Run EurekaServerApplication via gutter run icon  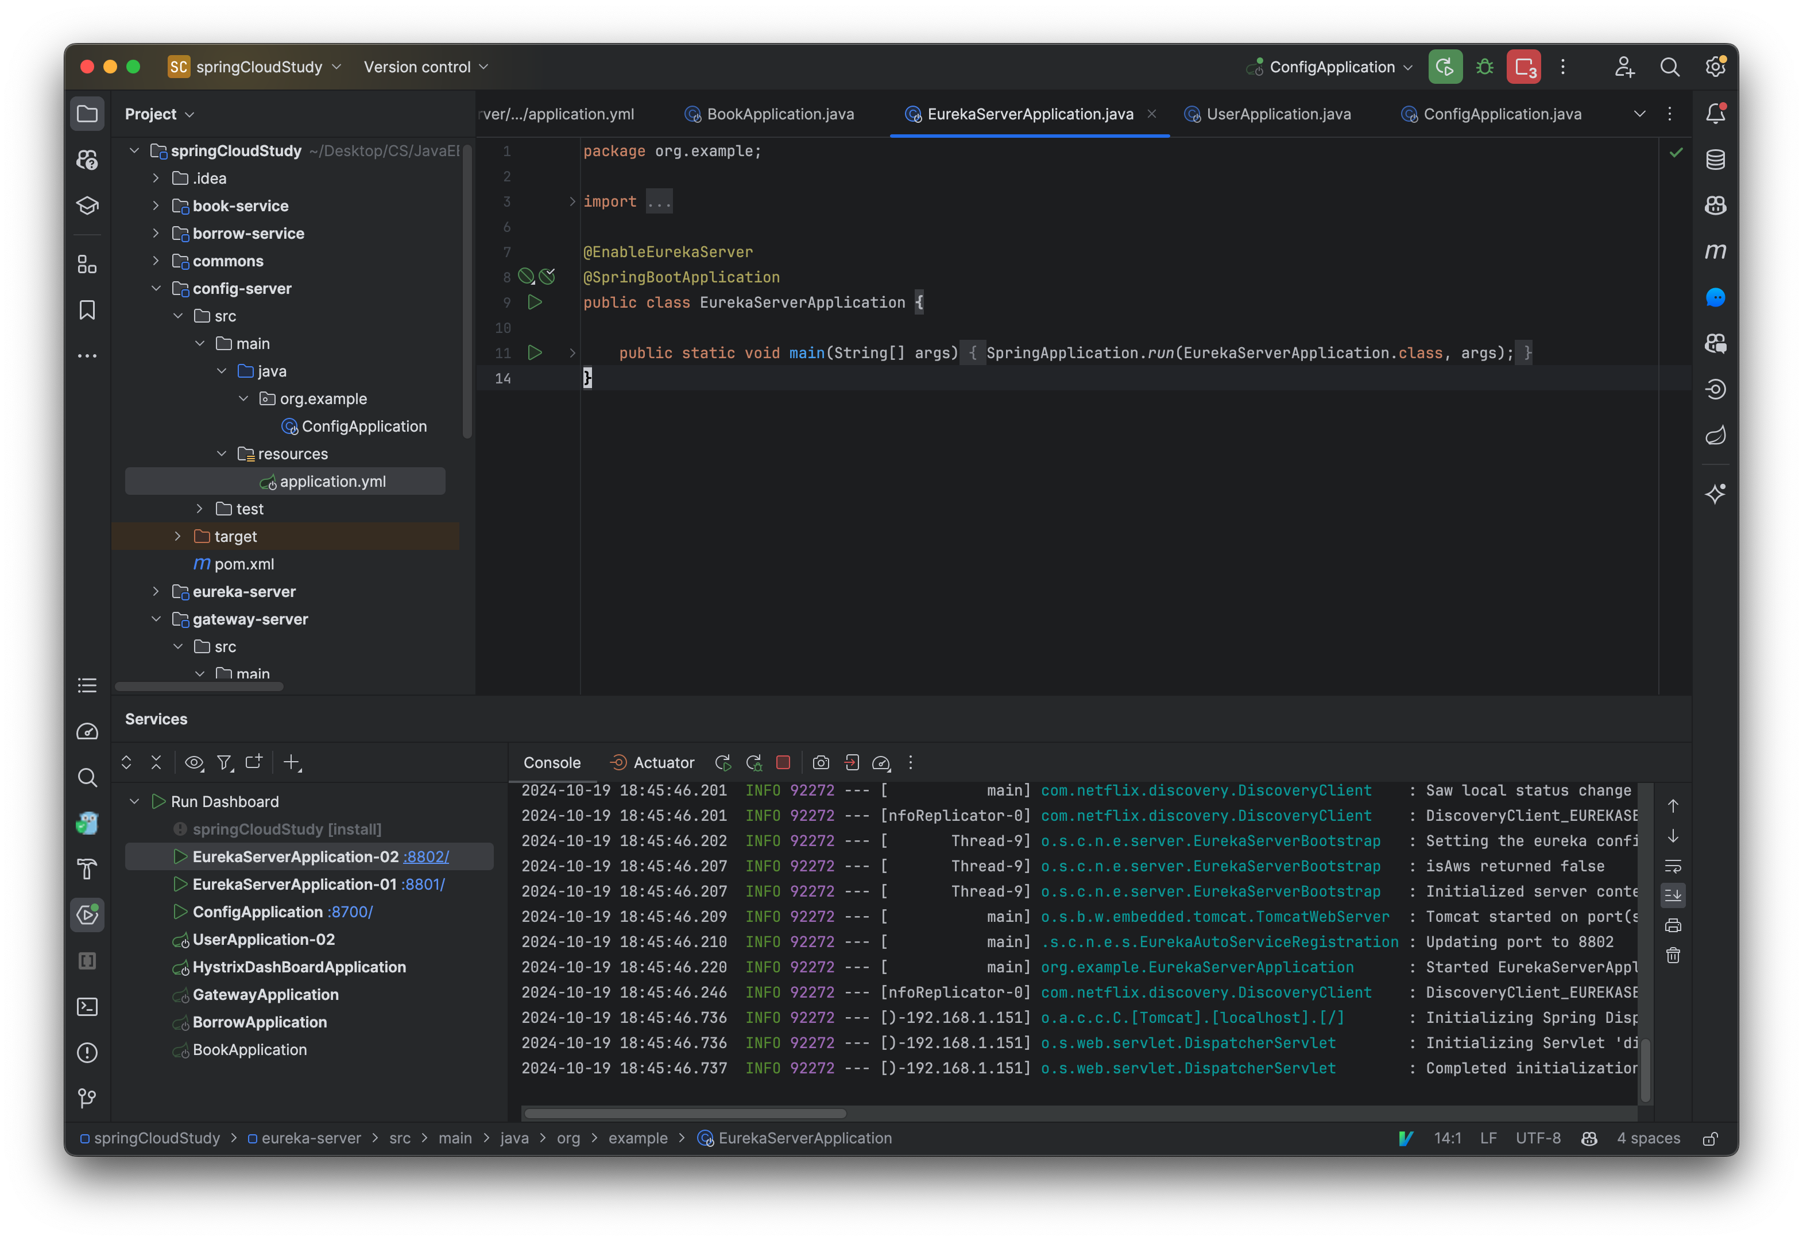click(x=535, y=303)
